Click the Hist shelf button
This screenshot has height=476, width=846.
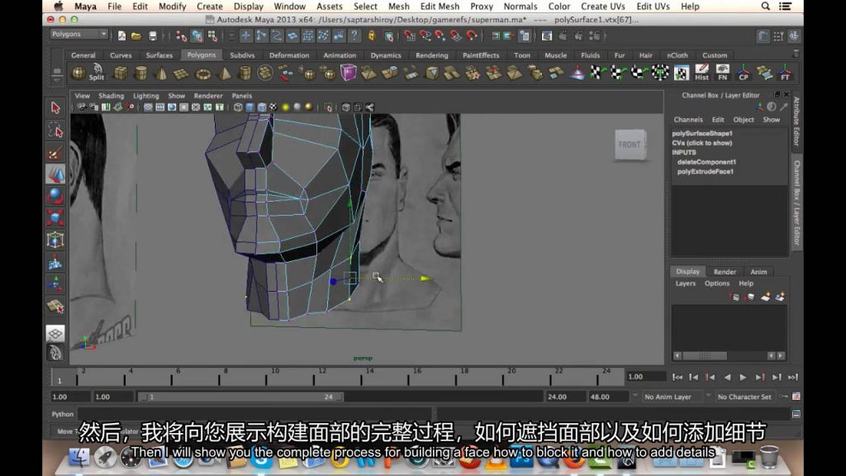coord(701,73)
